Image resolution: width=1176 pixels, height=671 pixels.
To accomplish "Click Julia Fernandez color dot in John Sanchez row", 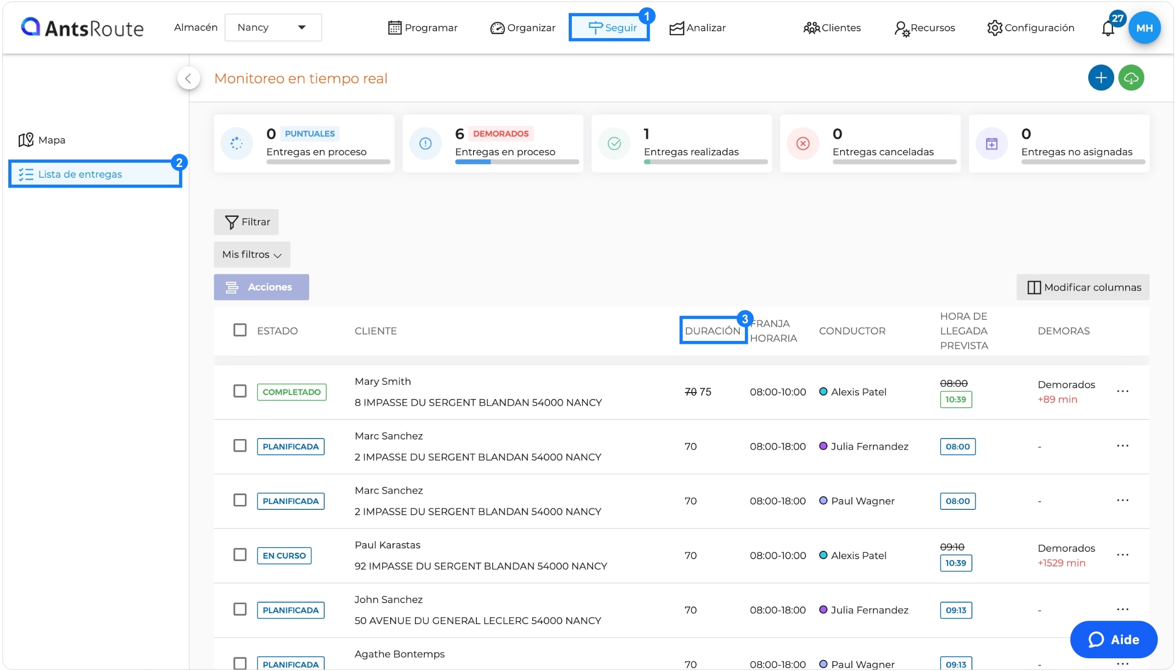I will (x=823, y=610).
